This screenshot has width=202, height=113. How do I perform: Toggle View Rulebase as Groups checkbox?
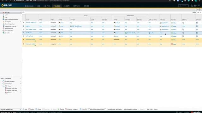105,109
